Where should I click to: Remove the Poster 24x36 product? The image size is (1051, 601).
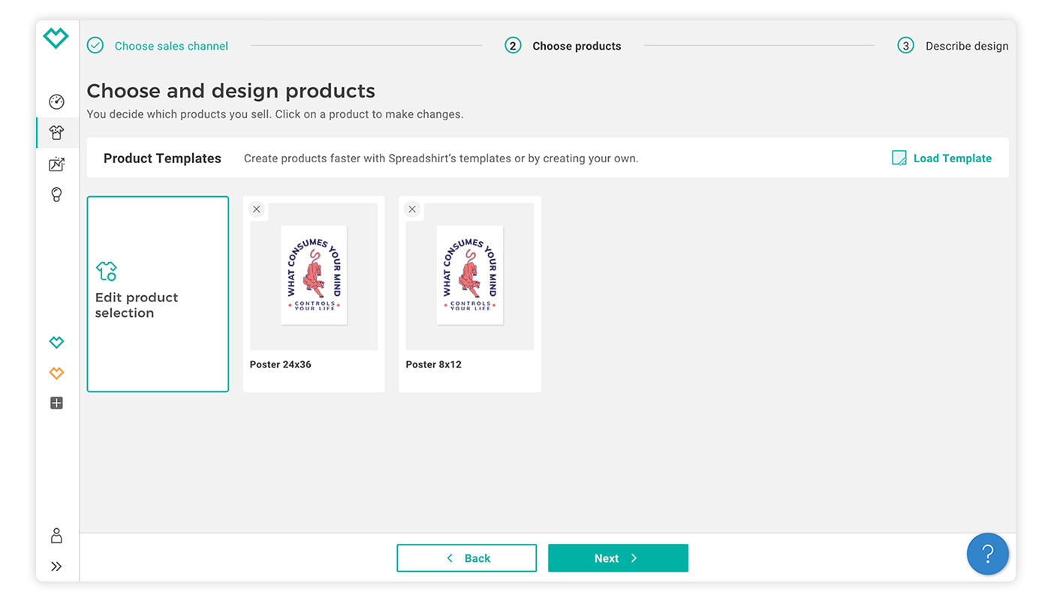tap(257, 210)
